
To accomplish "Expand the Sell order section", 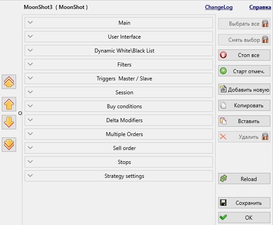I will 119,148.
